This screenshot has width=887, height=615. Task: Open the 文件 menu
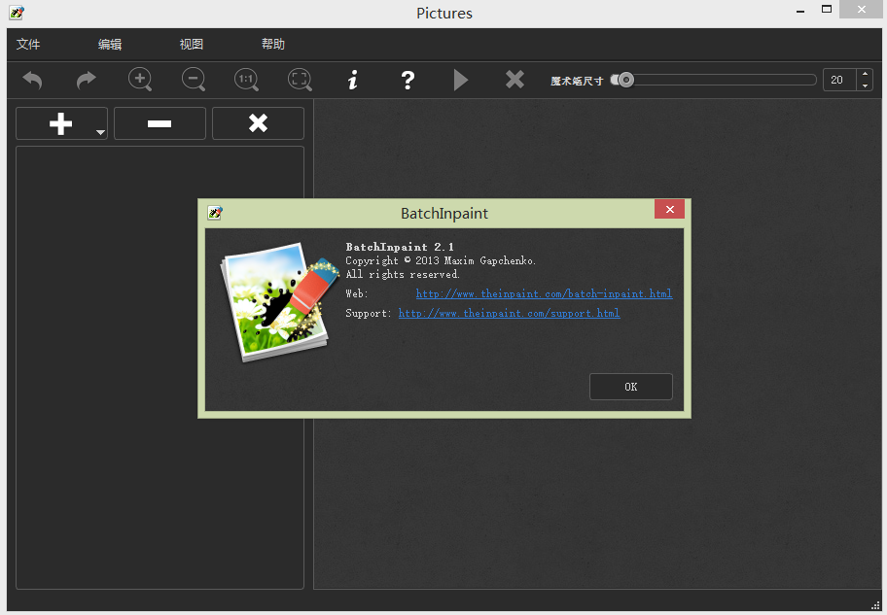[x=28, y=45]
